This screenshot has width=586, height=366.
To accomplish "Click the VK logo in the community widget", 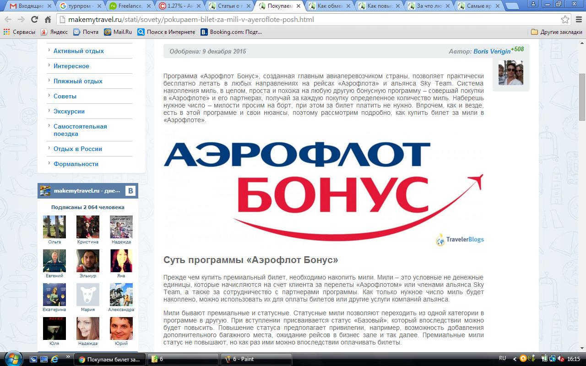I will 130,191.
